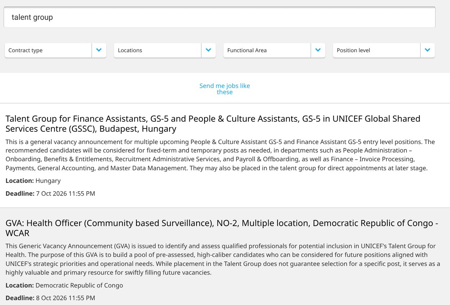Expand the Locations dropdown
This screenshot has height=305, width=450.
point(165,50)
